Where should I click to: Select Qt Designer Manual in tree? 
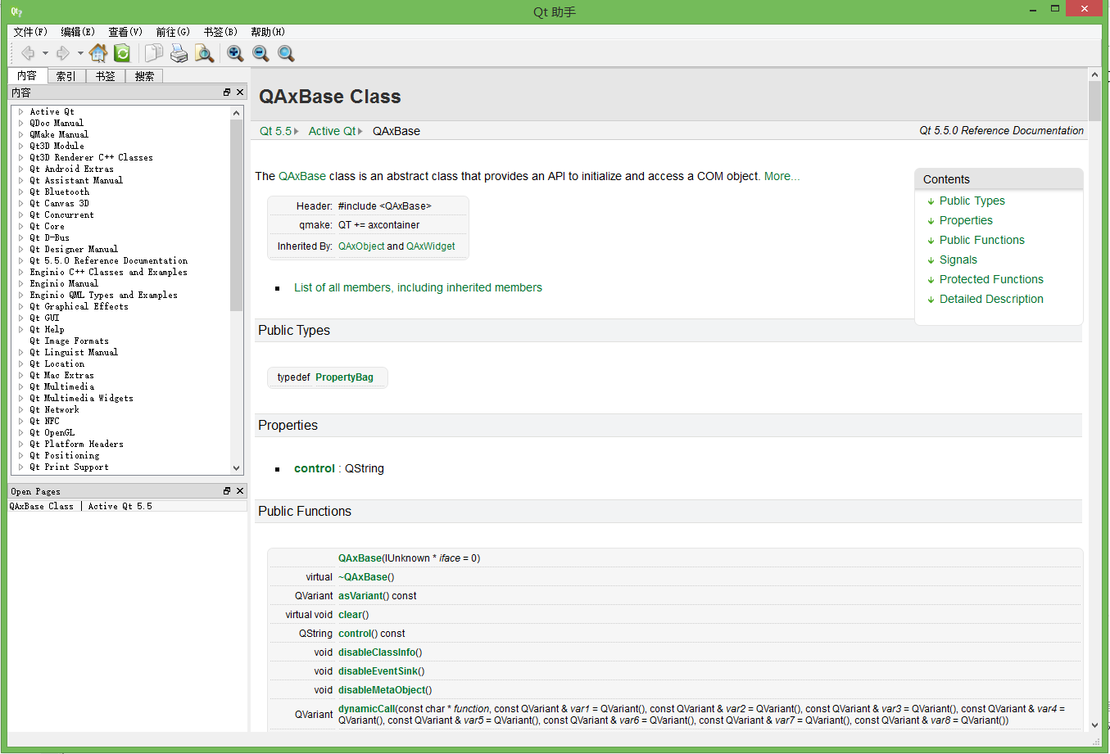click(x=74, y=249)
